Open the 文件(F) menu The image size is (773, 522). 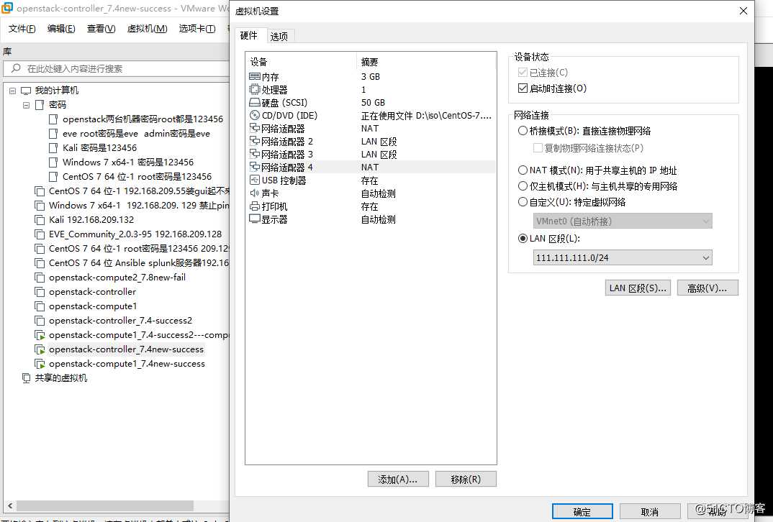click(22, 29)
